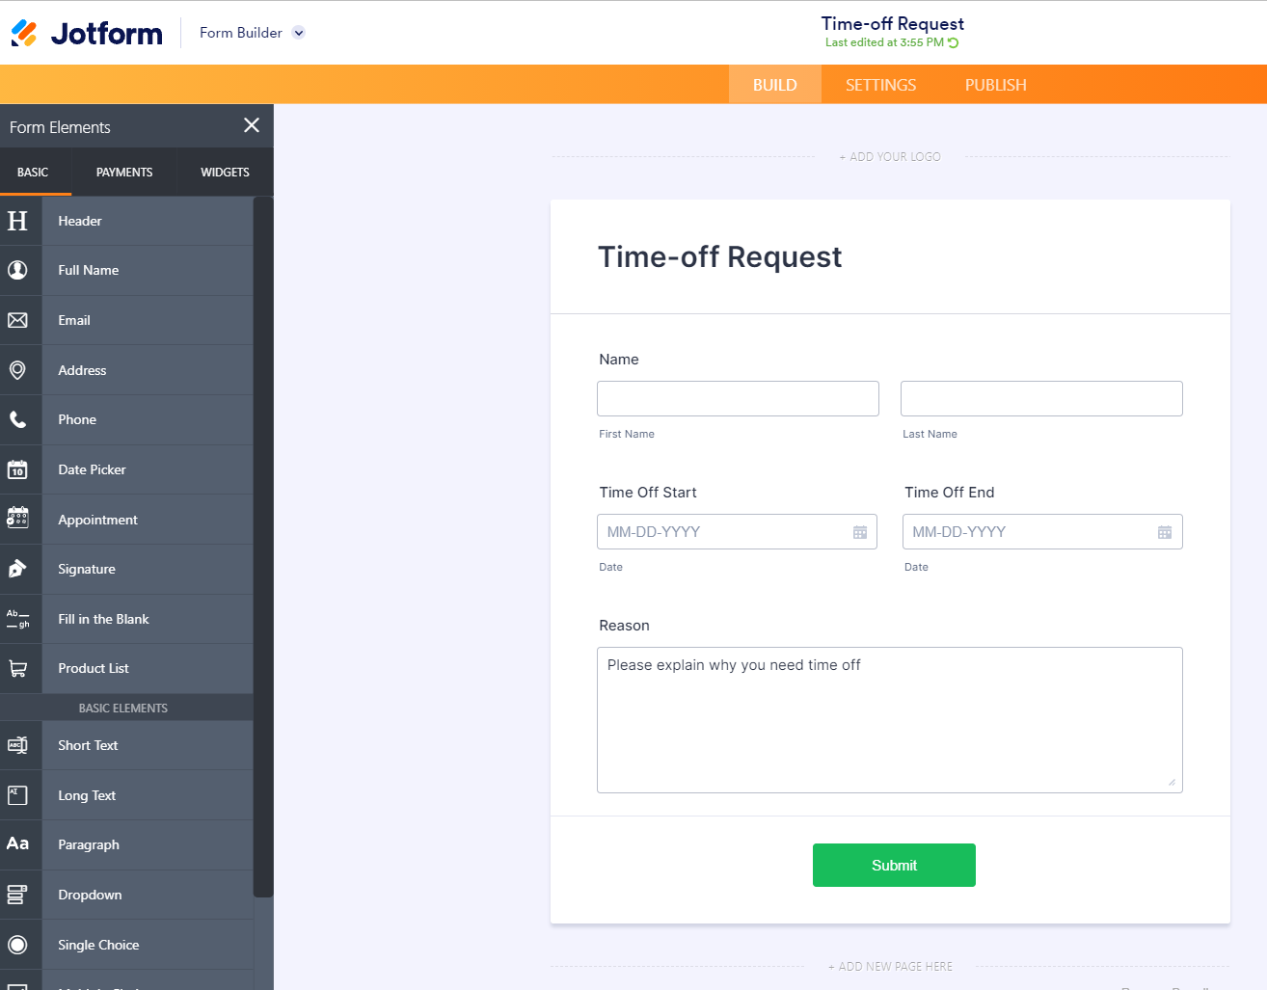Click the ADD YOUR LOGO link

889,156
